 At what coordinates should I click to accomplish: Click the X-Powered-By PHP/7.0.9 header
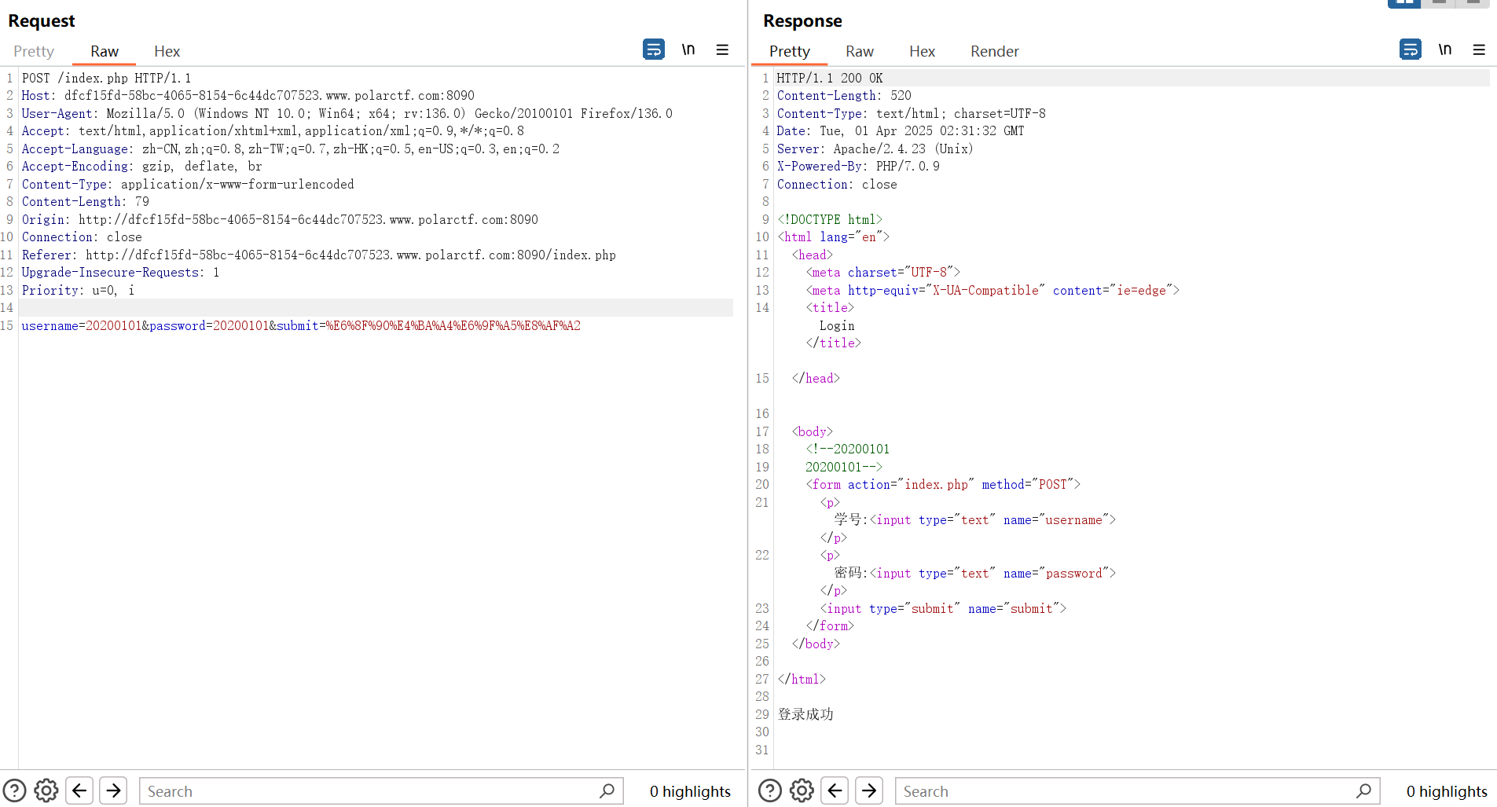click(x=858, y=166)
